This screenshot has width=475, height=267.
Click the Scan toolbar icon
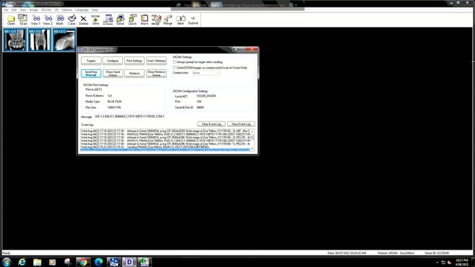click(x=23, y=20)
